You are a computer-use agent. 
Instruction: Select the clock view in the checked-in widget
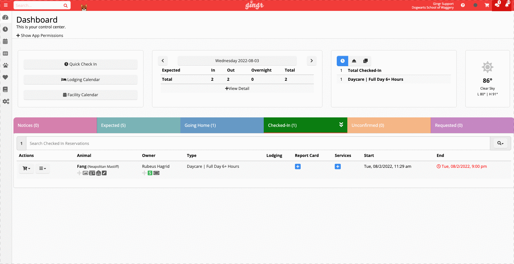pos(342,61)
